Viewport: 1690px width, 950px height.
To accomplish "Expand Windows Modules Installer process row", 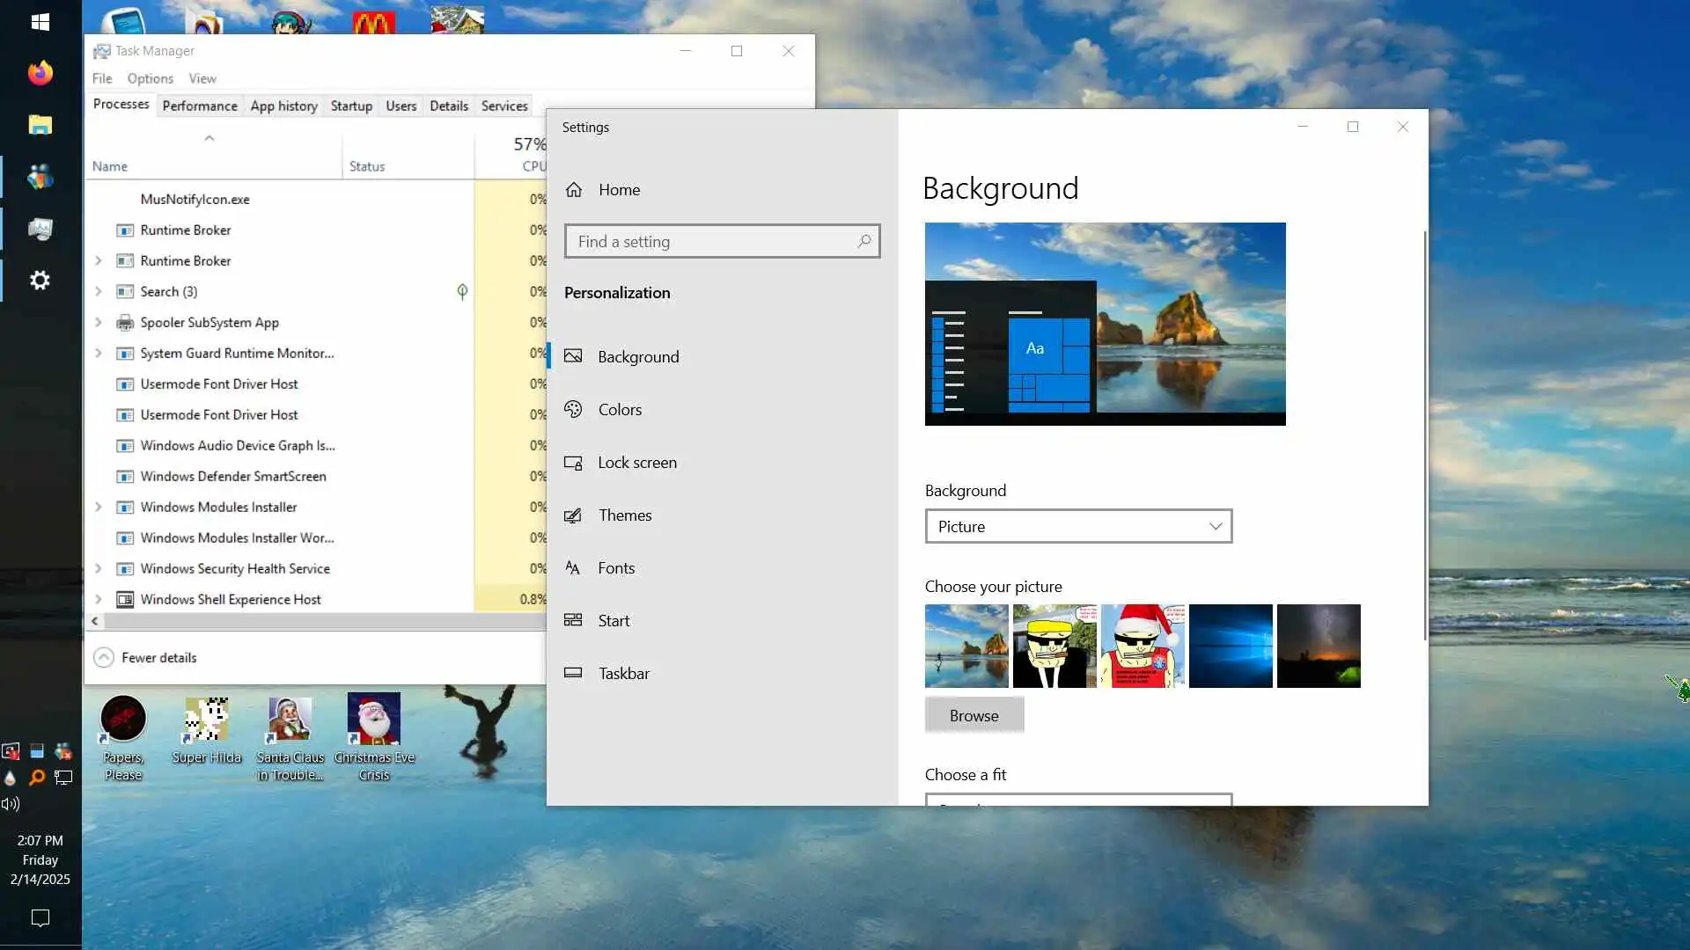I will point(98,508).
